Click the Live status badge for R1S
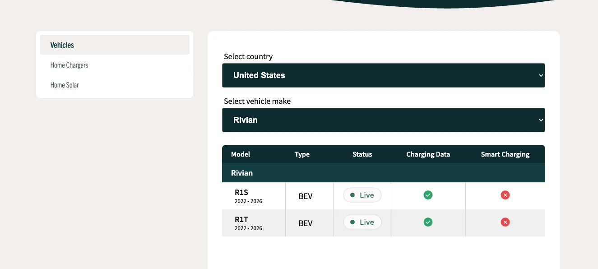Image resolution: width=598 pixels, height=269 pixels. [x=362, y=195]
